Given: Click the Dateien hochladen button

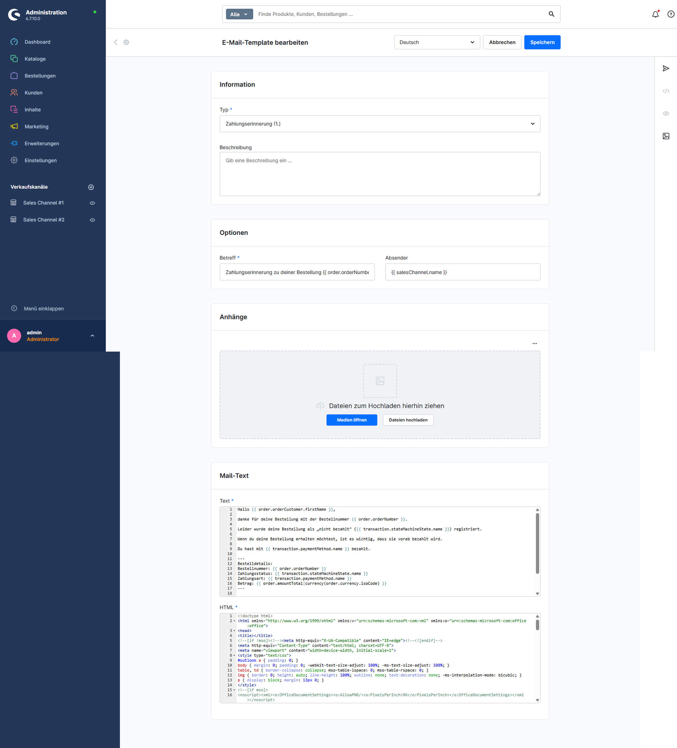Looking at the screenshot, I should click(x=408, y=420).
